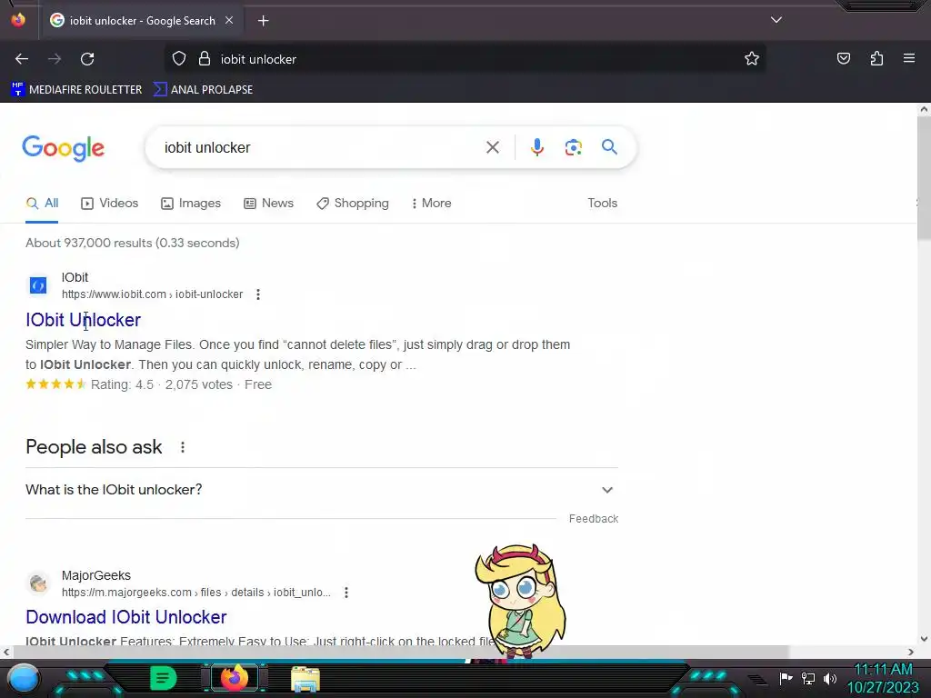Open People also ask three-dot menu

coord(182,447)
